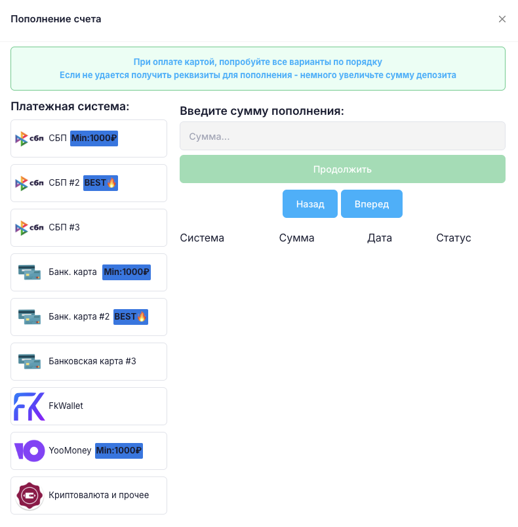Click the SBP logo icon next to СБП #3
Screen dimensions: 518x527
30,228
